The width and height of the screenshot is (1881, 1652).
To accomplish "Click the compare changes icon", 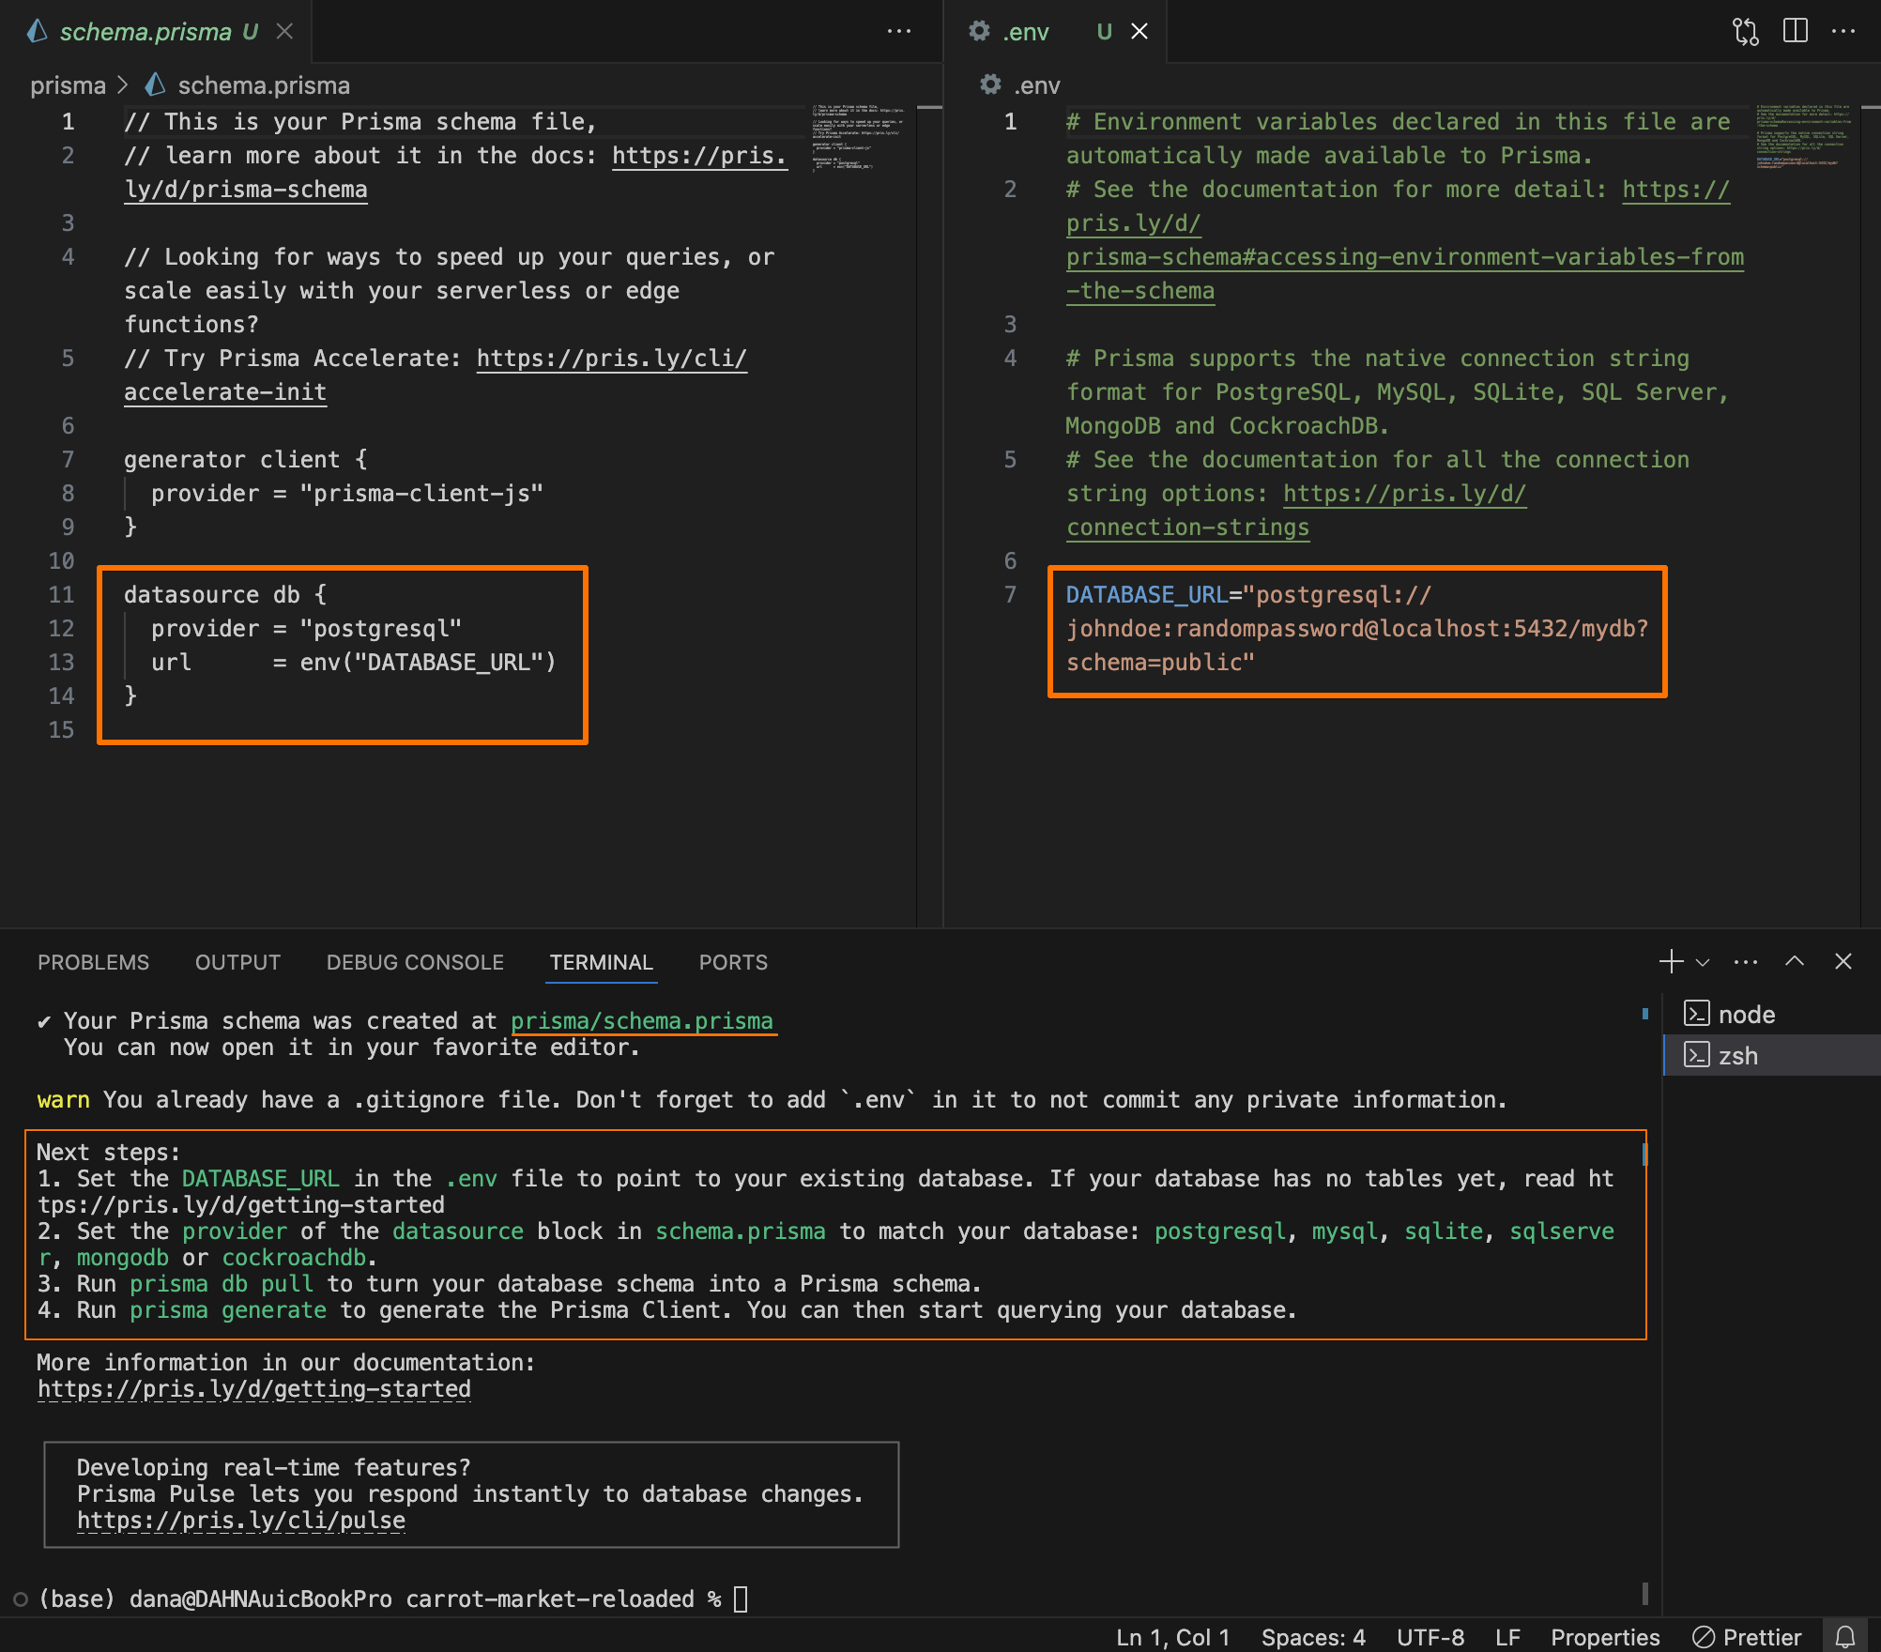I will tap(1746, 32).
